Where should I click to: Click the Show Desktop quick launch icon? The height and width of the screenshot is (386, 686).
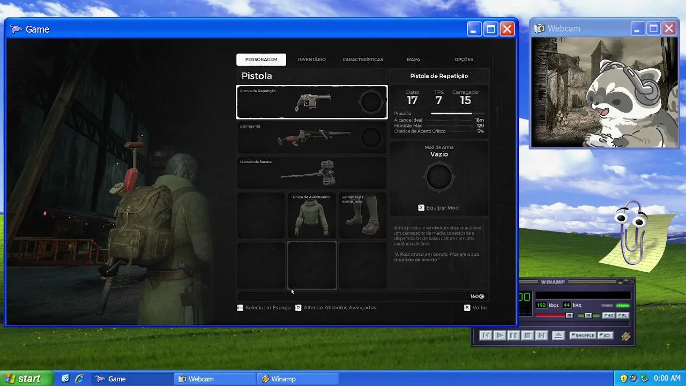click(x=65, y=378)
